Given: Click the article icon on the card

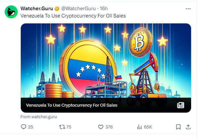Looking at the screenshot, I should [181, 105].
